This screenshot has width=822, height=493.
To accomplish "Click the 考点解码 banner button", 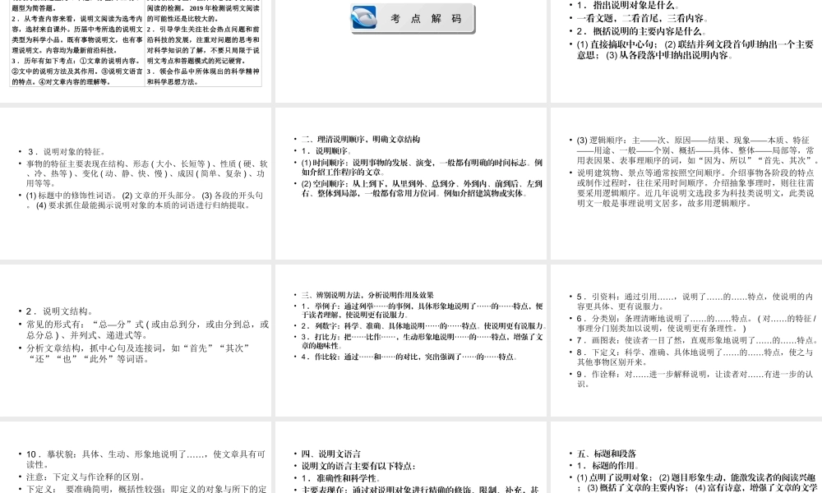I will point(413,18).
